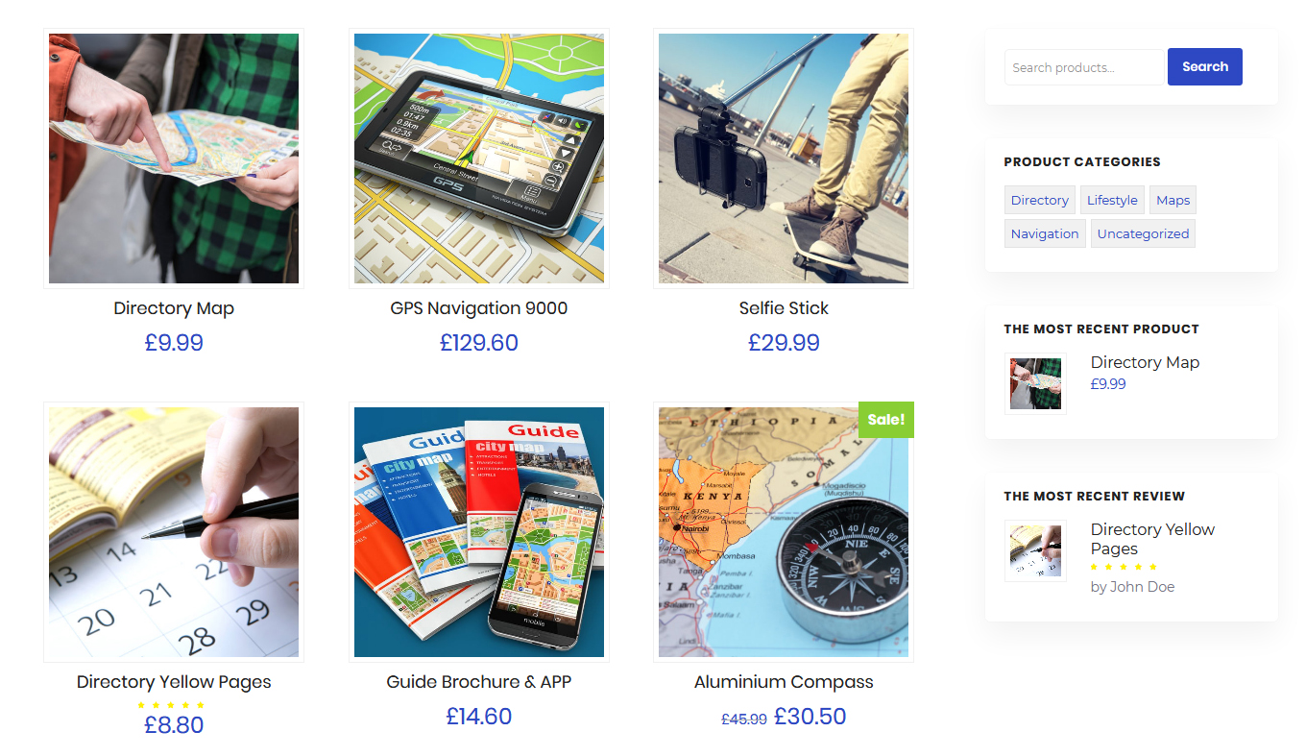Viewport: 1306px width, 756px height.
Task: Open the Guide Brochure & APP image
Action: click(x=479, y=532)
